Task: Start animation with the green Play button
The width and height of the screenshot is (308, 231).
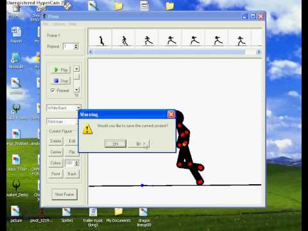Action: [x=61, y=69]
